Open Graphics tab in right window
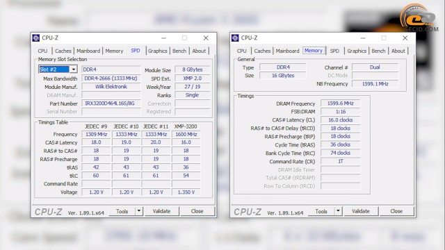Image resolution: width=445 pixels, height=250 pixels. (x=357, y=51)
